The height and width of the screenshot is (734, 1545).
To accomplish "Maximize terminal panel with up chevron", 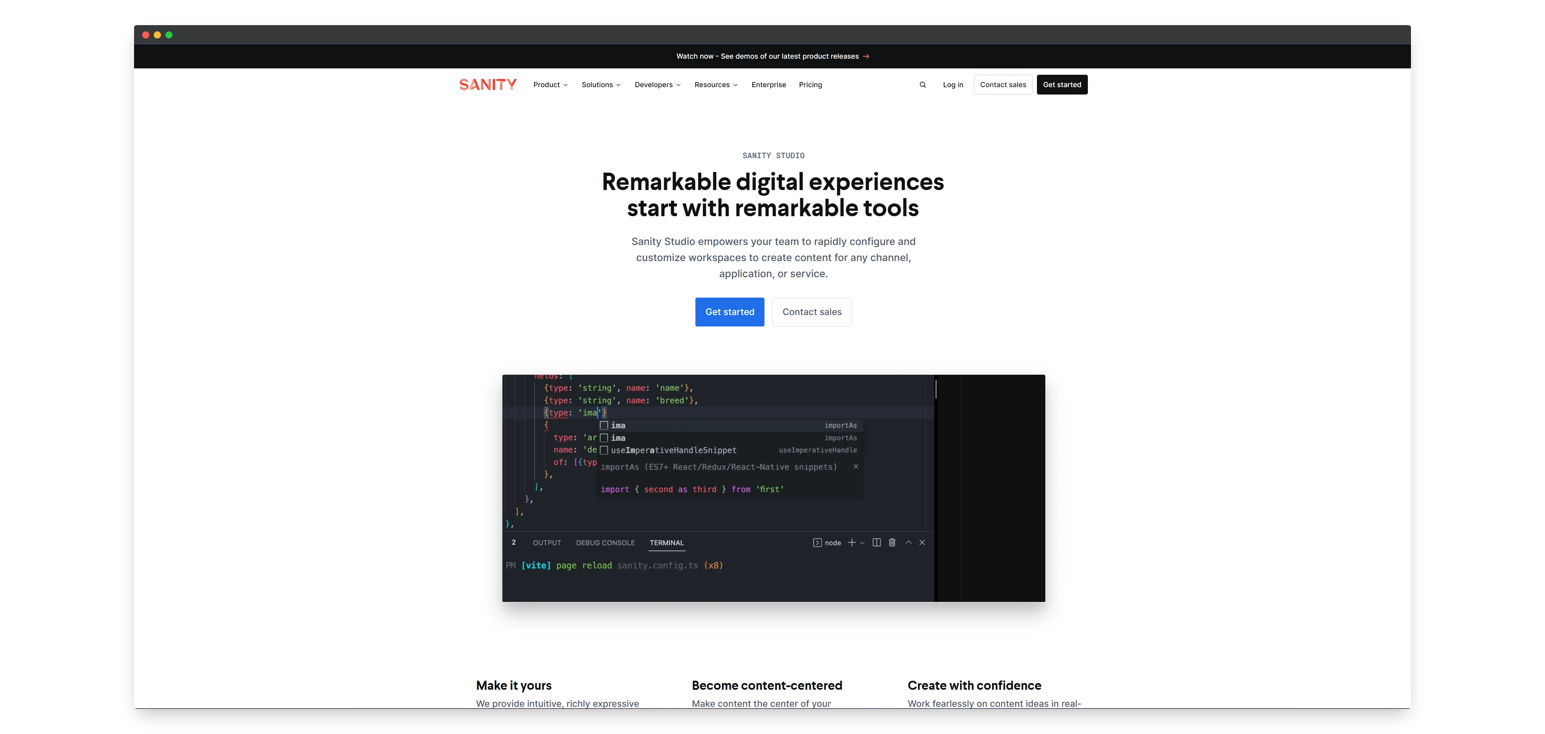I will pyautogui.click(x=908, y=542).
